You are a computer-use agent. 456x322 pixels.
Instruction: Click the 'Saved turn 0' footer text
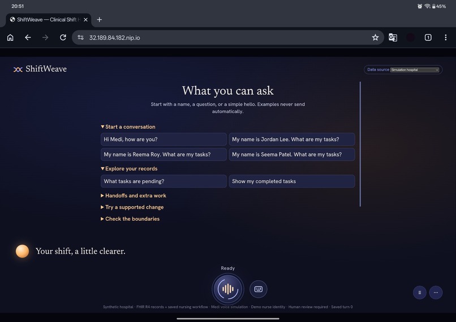click(342, 307)
